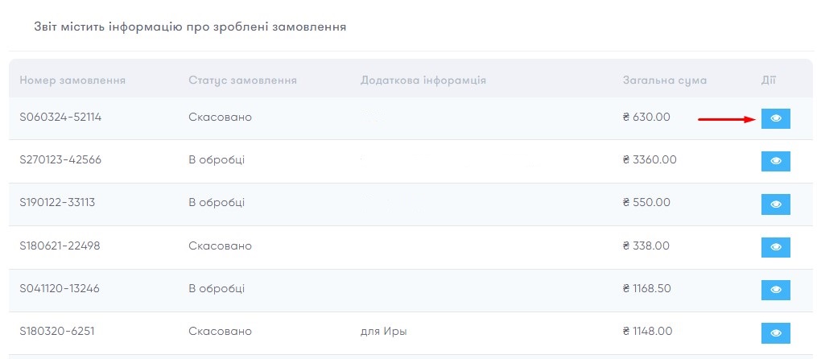Click В обробці status of order S041120-13246

point(217,288)
